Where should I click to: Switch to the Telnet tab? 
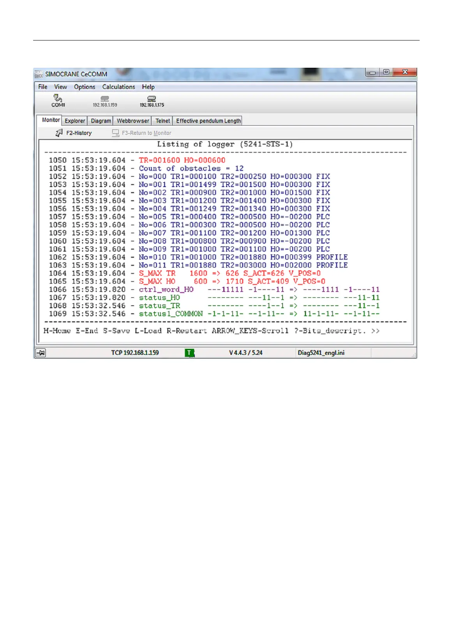162,121
